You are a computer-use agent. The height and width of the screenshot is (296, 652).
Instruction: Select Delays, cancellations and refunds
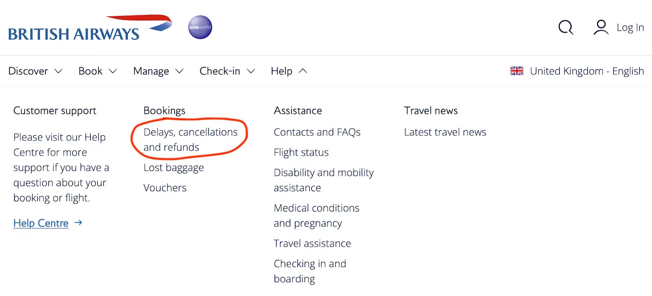[x=190, y=139]
